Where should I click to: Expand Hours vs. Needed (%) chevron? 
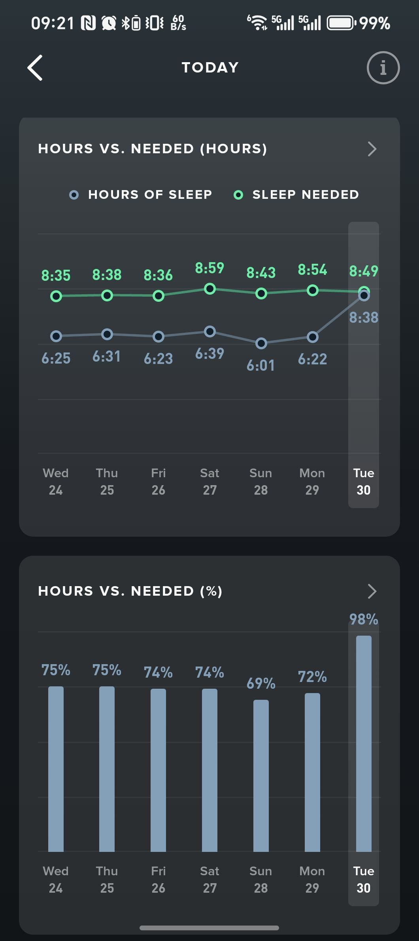pyautogui.click(x=372, y=591)
